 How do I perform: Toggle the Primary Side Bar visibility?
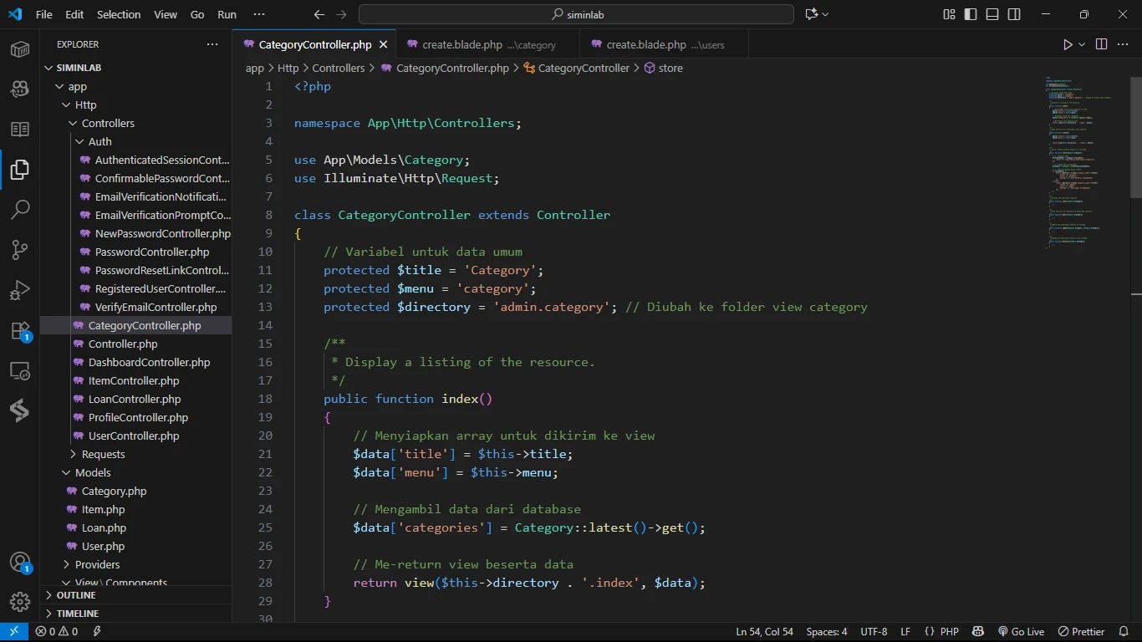(971, 14)
